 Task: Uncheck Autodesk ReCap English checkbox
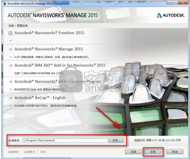click(x=11, y=98)
